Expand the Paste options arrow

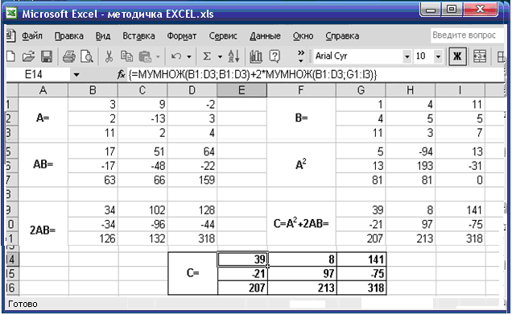tap(158, 57)
